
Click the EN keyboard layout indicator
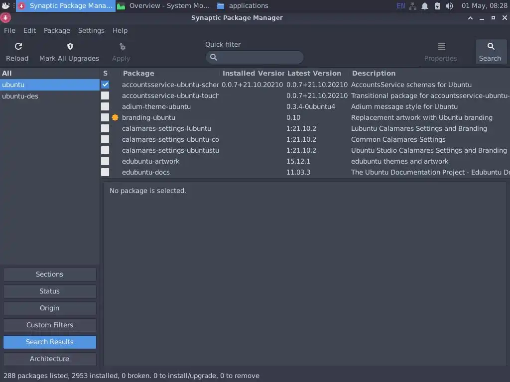(401, 6)
